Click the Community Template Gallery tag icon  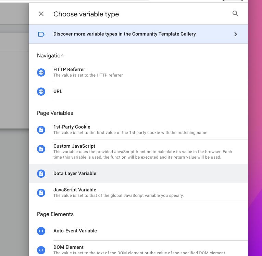pos(41,34)
